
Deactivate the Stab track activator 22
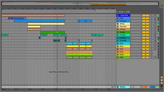click(x=145, y=57)
